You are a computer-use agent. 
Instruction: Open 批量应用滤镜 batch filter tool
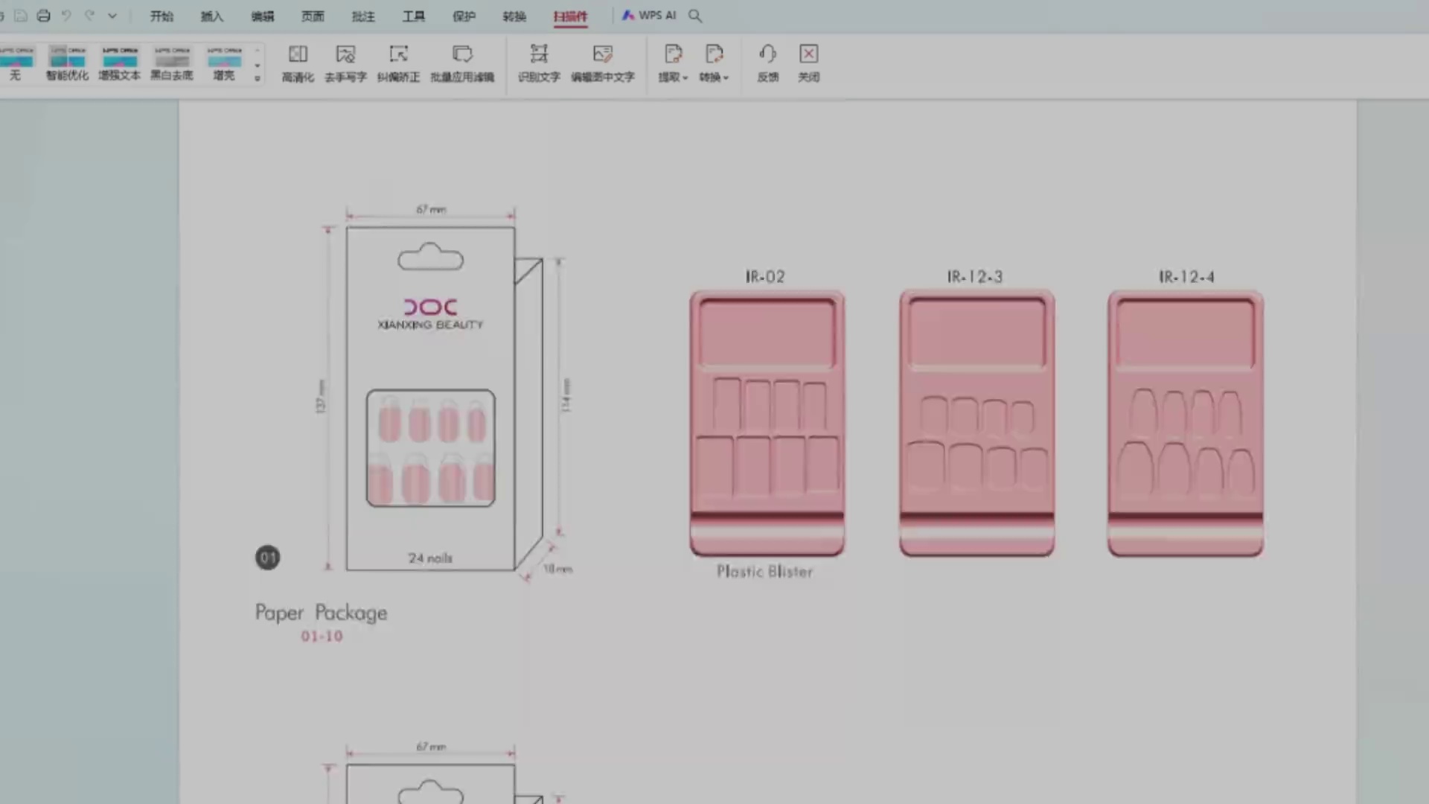coord(462,54)
